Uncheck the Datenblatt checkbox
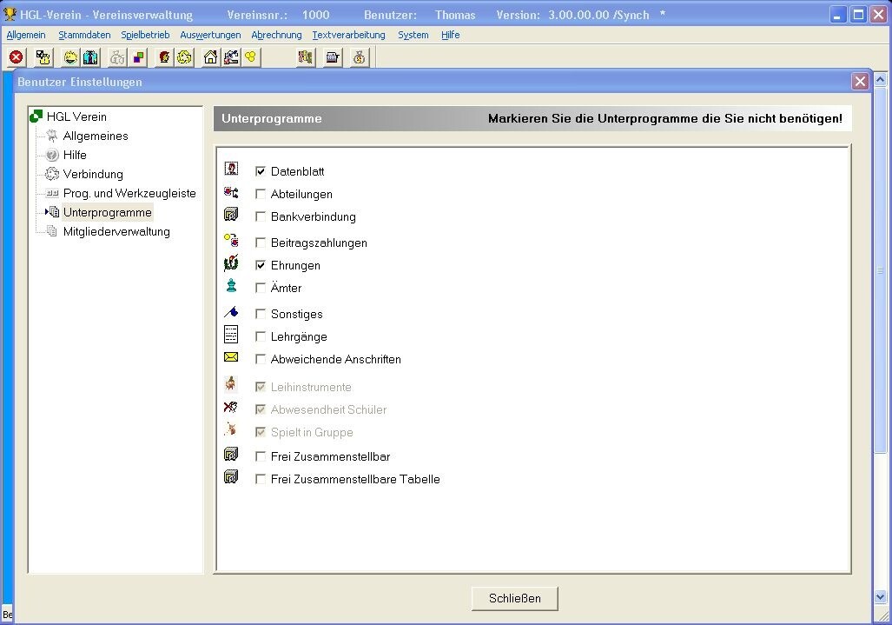Screen dimensions: 892x625 (x=260, y=171)
